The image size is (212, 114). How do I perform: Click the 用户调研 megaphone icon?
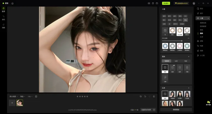pos(208,103)
